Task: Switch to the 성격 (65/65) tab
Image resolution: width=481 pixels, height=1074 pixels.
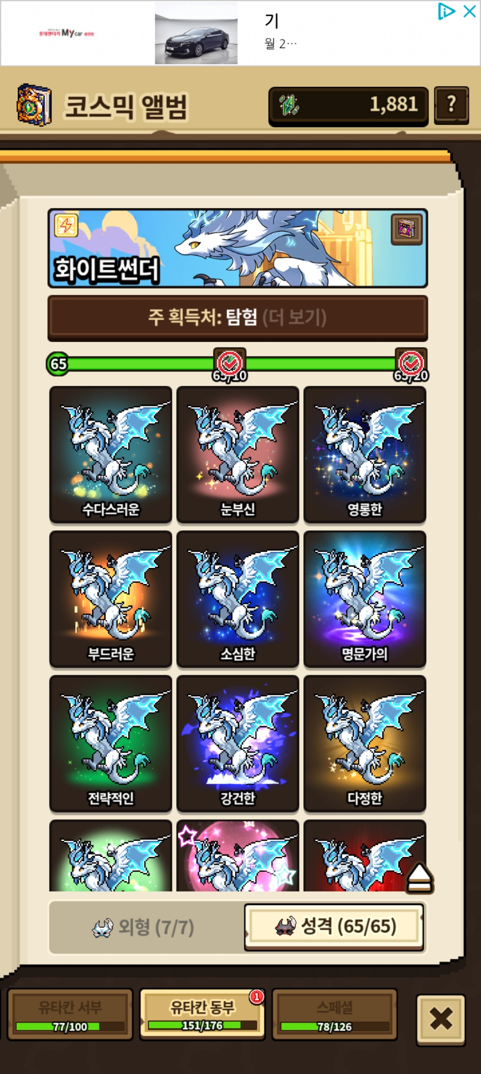Action: click(334, 927)
